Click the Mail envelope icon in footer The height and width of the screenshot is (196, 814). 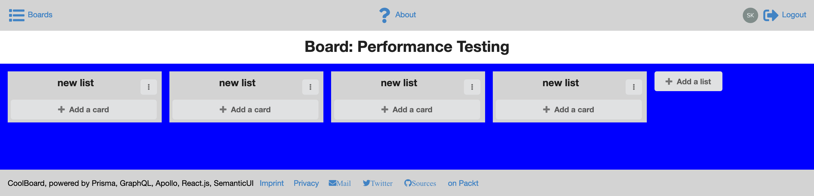tap(332, 183)
